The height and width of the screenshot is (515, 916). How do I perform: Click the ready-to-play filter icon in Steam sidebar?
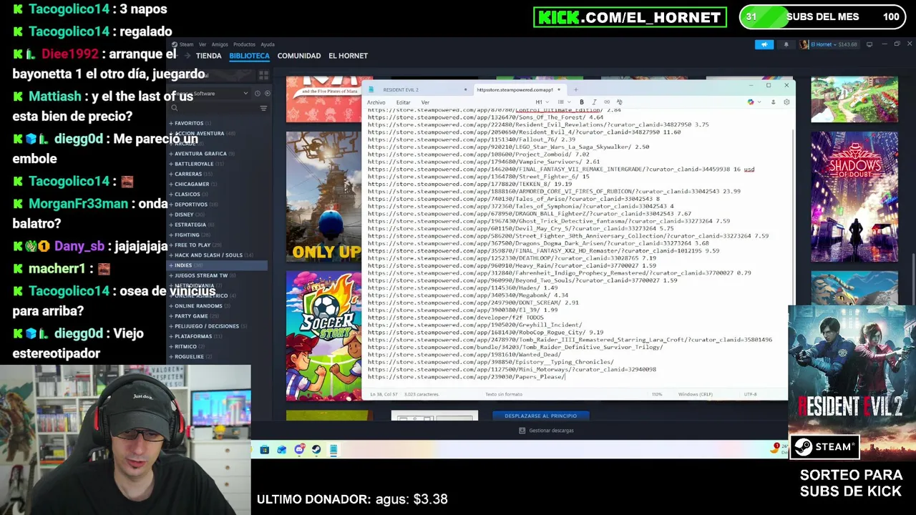pos(268,94)
